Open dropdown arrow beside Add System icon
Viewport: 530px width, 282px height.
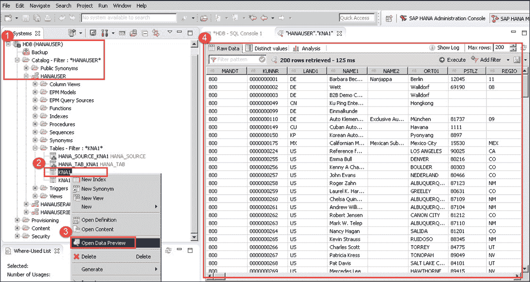80,33
